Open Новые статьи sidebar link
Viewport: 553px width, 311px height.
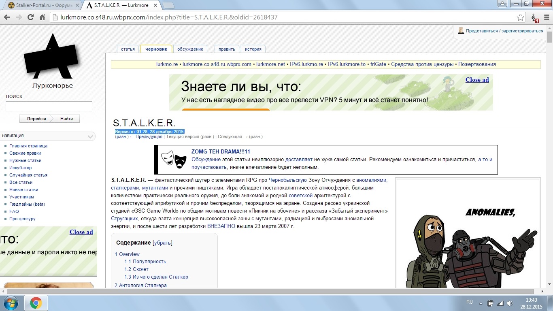[23, 190]
